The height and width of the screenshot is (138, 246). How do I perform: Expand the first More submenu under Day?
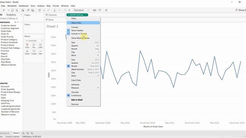click(x=83, y=55)
